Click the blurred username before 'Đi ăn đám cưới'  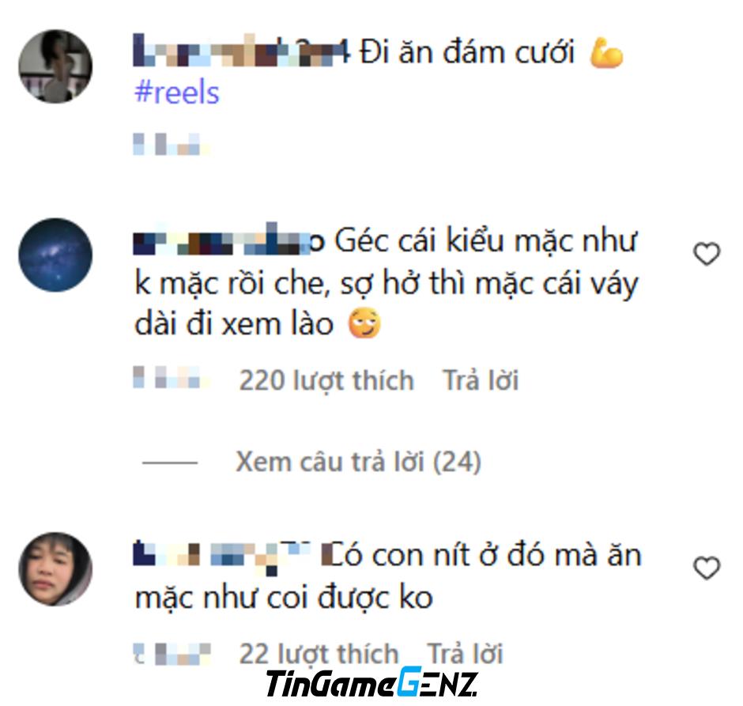(x=242, y=51)
